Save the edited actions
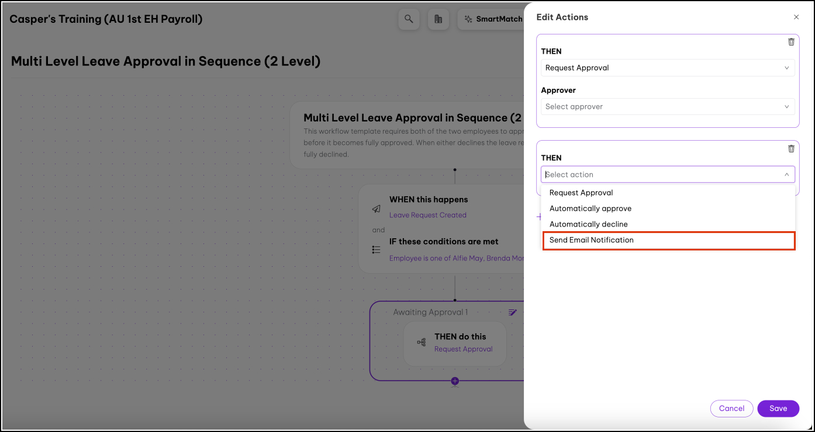815x432 pixels. 778,409
